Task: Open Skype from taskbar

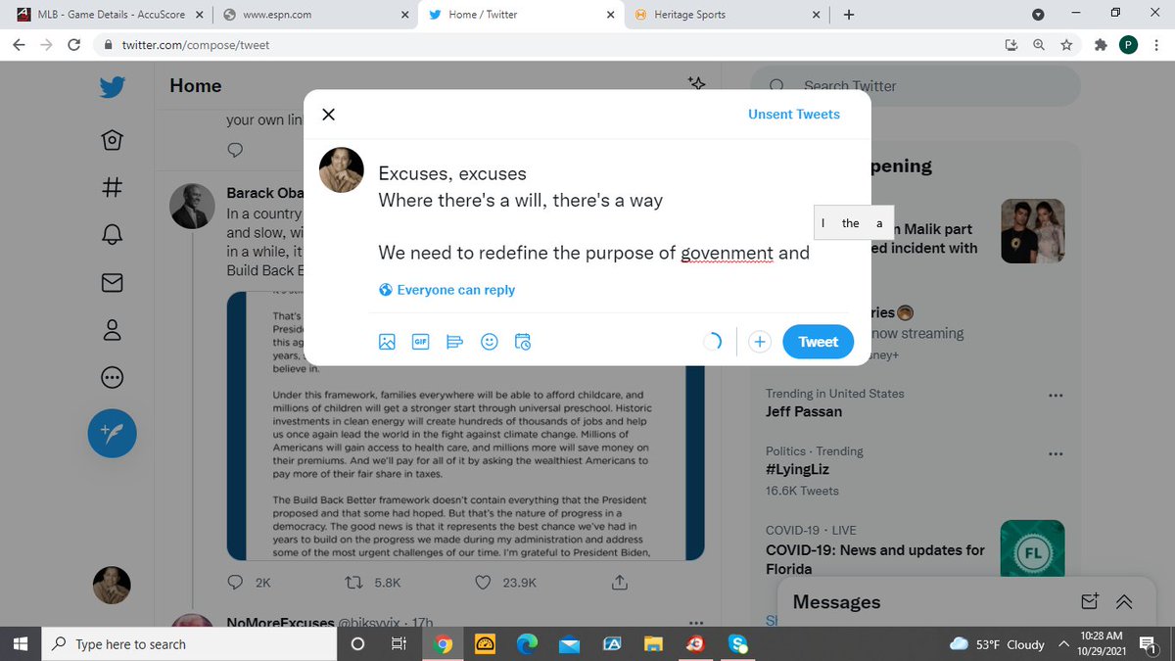Action: (738, 643)
